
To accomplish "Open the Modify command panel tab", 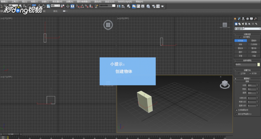I will [x=239, y=19].
